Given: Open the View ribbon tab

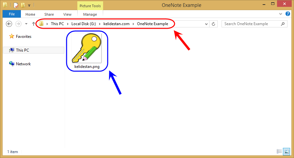Looking at the screenshot, I should tap(67, 14).
